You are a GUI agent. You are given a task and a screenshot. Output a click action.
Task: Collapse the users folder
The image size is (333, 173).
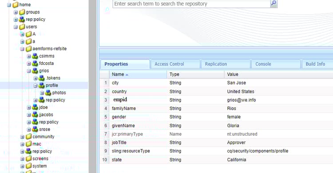point(16,27)
